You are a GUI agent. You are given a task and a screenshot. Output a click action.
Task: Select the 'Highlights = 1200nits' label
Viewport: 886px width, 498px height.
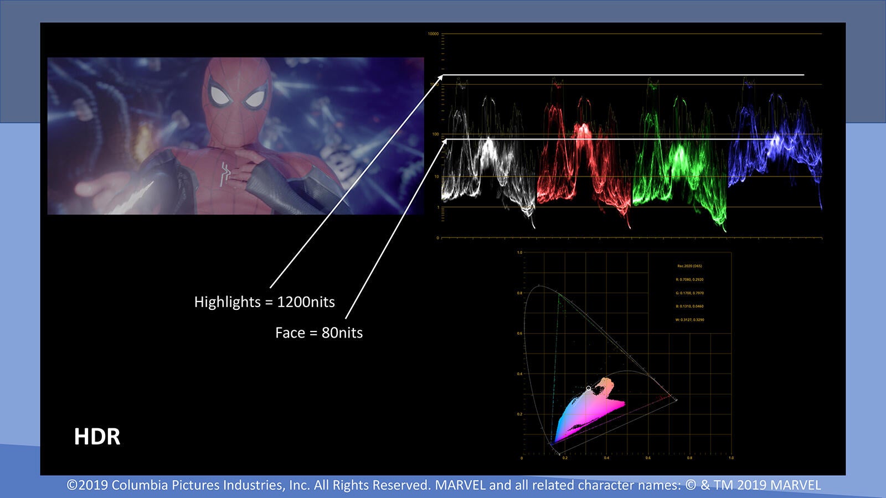coord(265,302)
